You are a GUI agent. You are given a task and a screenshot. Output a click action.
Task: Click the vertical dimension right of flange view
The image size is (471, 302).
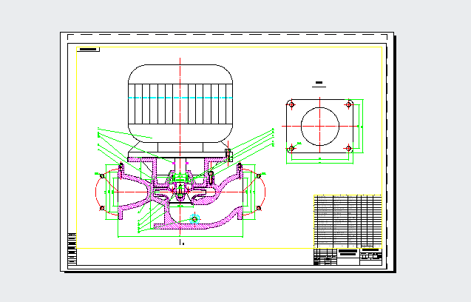click(362, 127)
